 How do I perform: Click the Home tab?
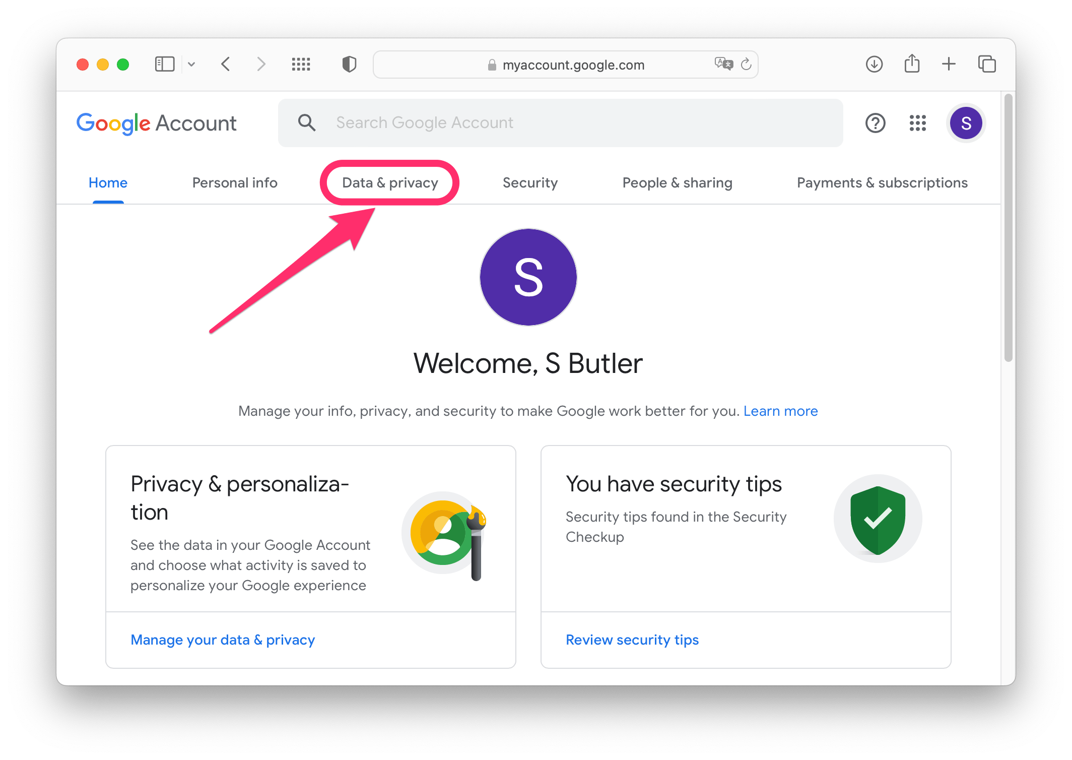coord(108,182)
